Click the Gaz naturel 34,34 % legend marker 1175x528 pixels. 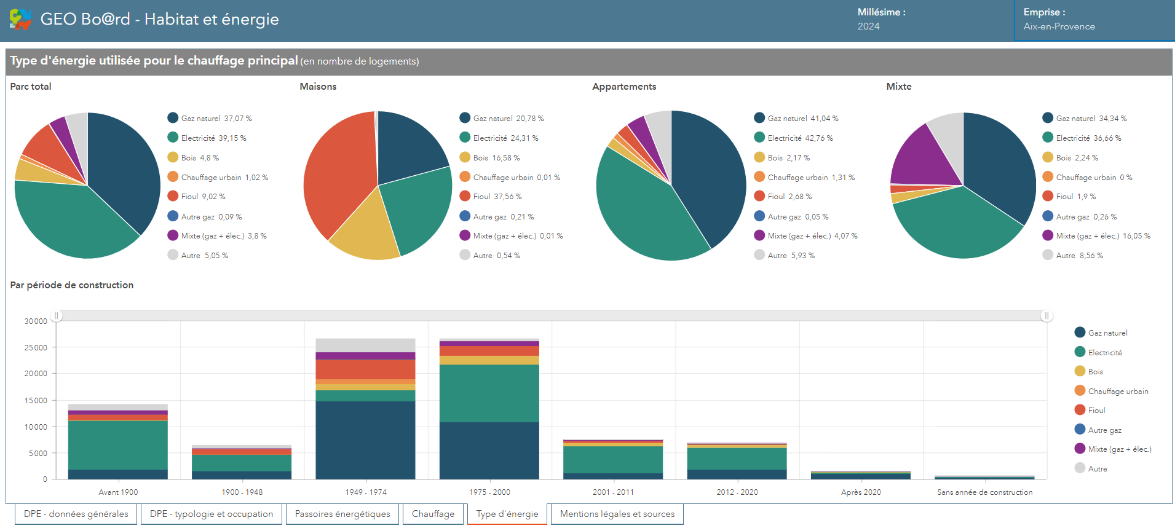[1048, 118]
